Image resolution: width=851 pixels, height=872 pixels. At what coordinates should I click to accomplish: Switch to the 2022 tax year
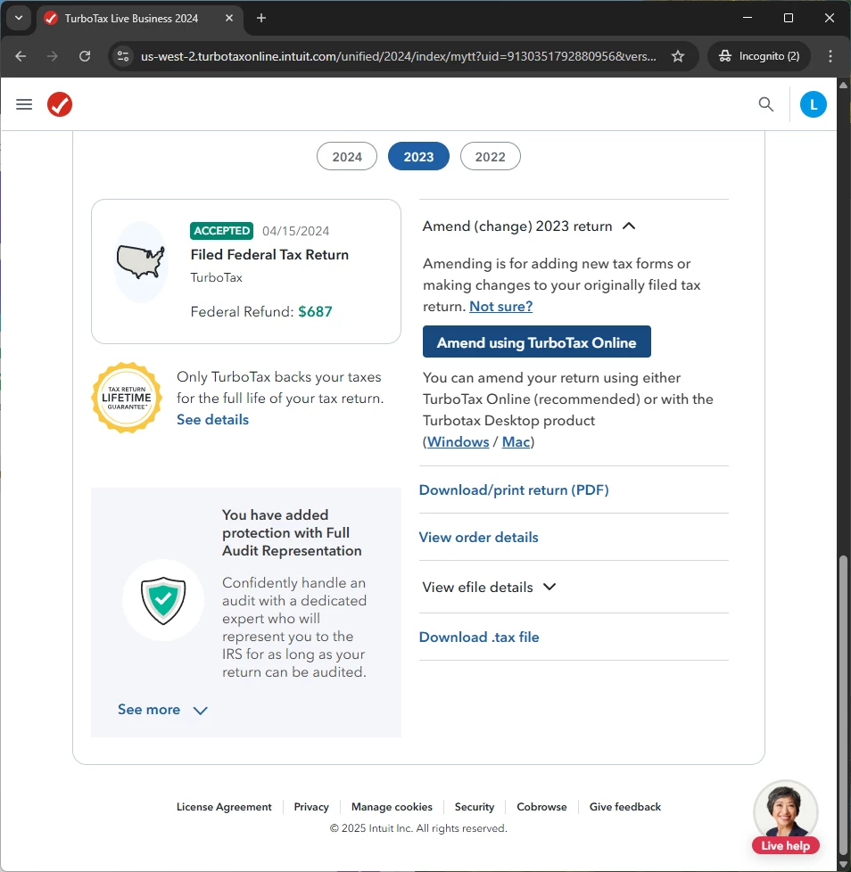click(x=490, y=157)
